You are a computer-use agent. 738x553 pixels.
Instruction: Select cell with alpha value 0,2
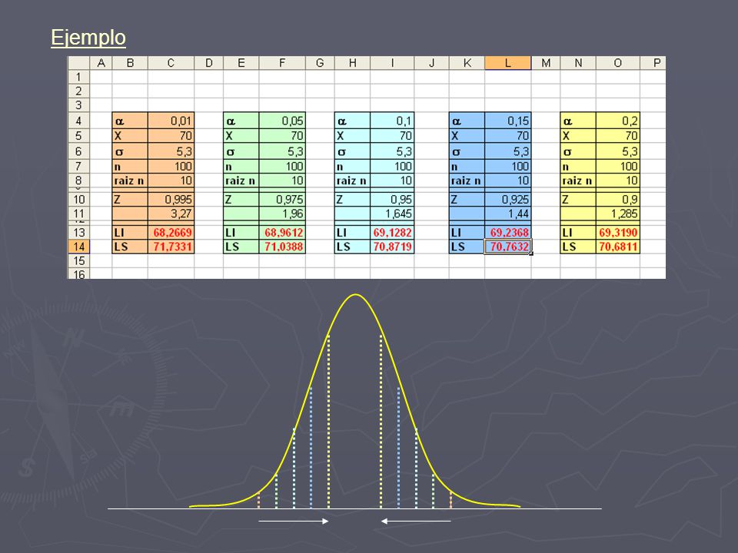pos(618,121)
